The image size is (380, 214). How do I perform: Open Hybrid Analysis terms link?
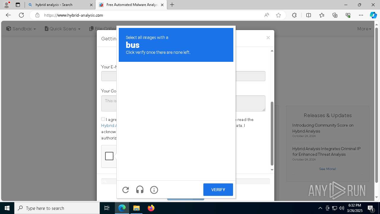coord(108,125)
